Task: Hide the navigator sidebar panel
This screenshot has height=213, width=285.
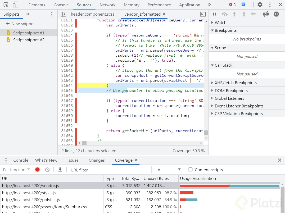Action: [x=64, y=14]
